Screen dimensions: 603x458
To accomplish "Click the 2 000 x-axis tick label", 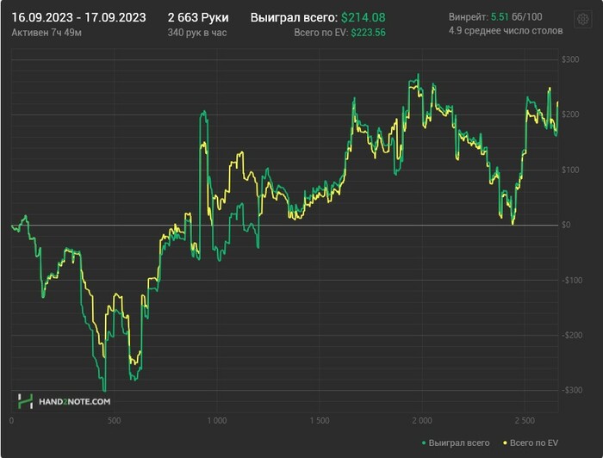I will click(421, 421).
